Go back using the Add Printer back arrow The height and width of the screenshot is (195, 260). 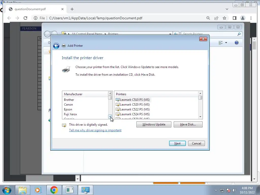point(56,46)
